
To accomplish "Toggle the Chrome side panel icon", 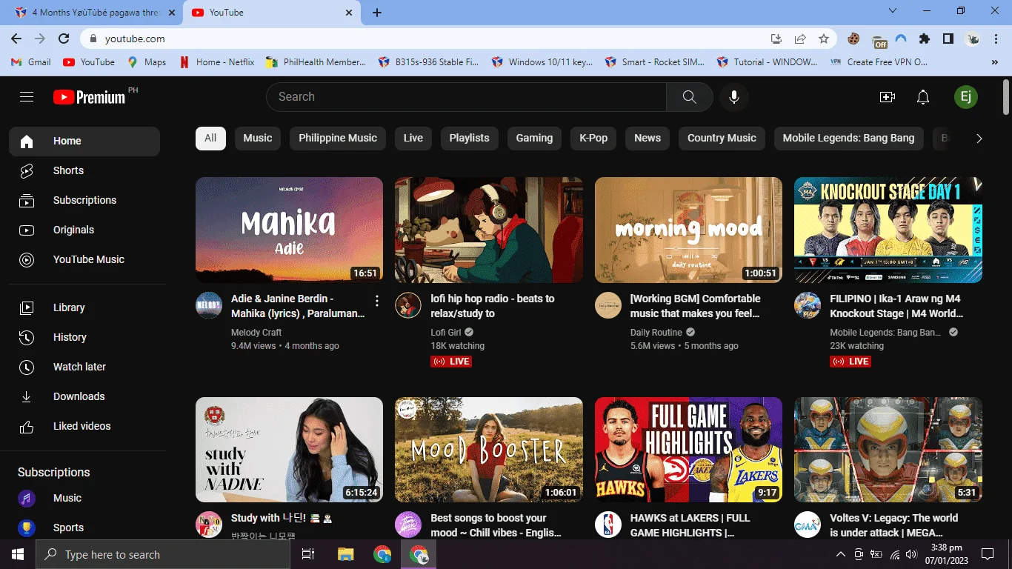I will click(948, 39).
